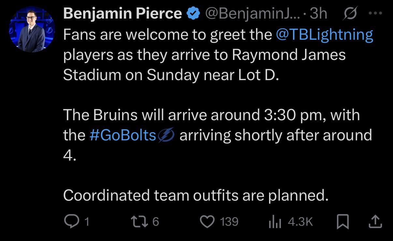Open the reply icon on the tweet
The height and width of the screenshot is (241, 393).
click(x=71, y=221)
